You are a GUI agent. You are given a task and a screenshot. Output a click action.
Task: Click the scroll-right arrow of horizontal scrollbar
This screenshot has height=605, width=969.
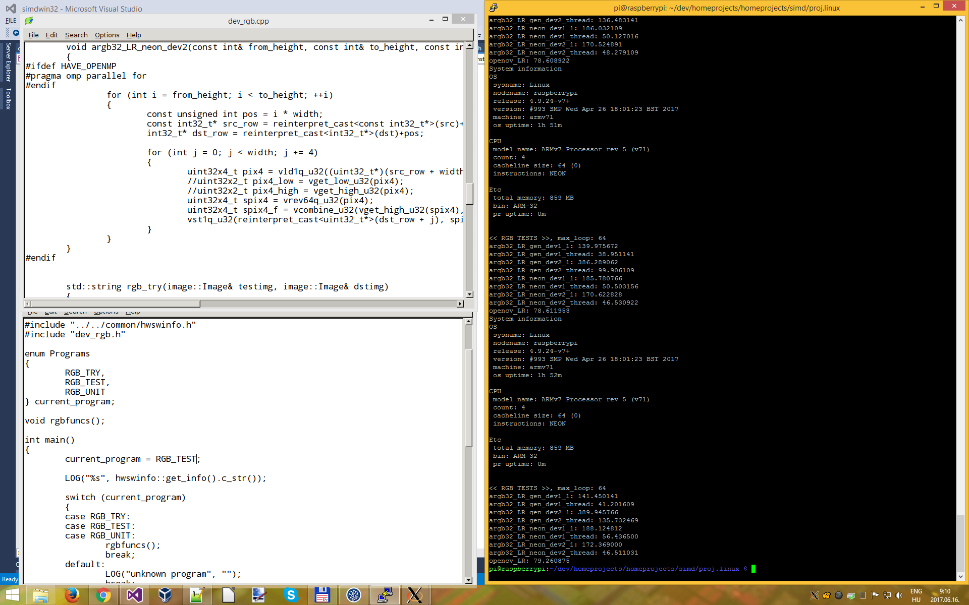click(460, 304)
